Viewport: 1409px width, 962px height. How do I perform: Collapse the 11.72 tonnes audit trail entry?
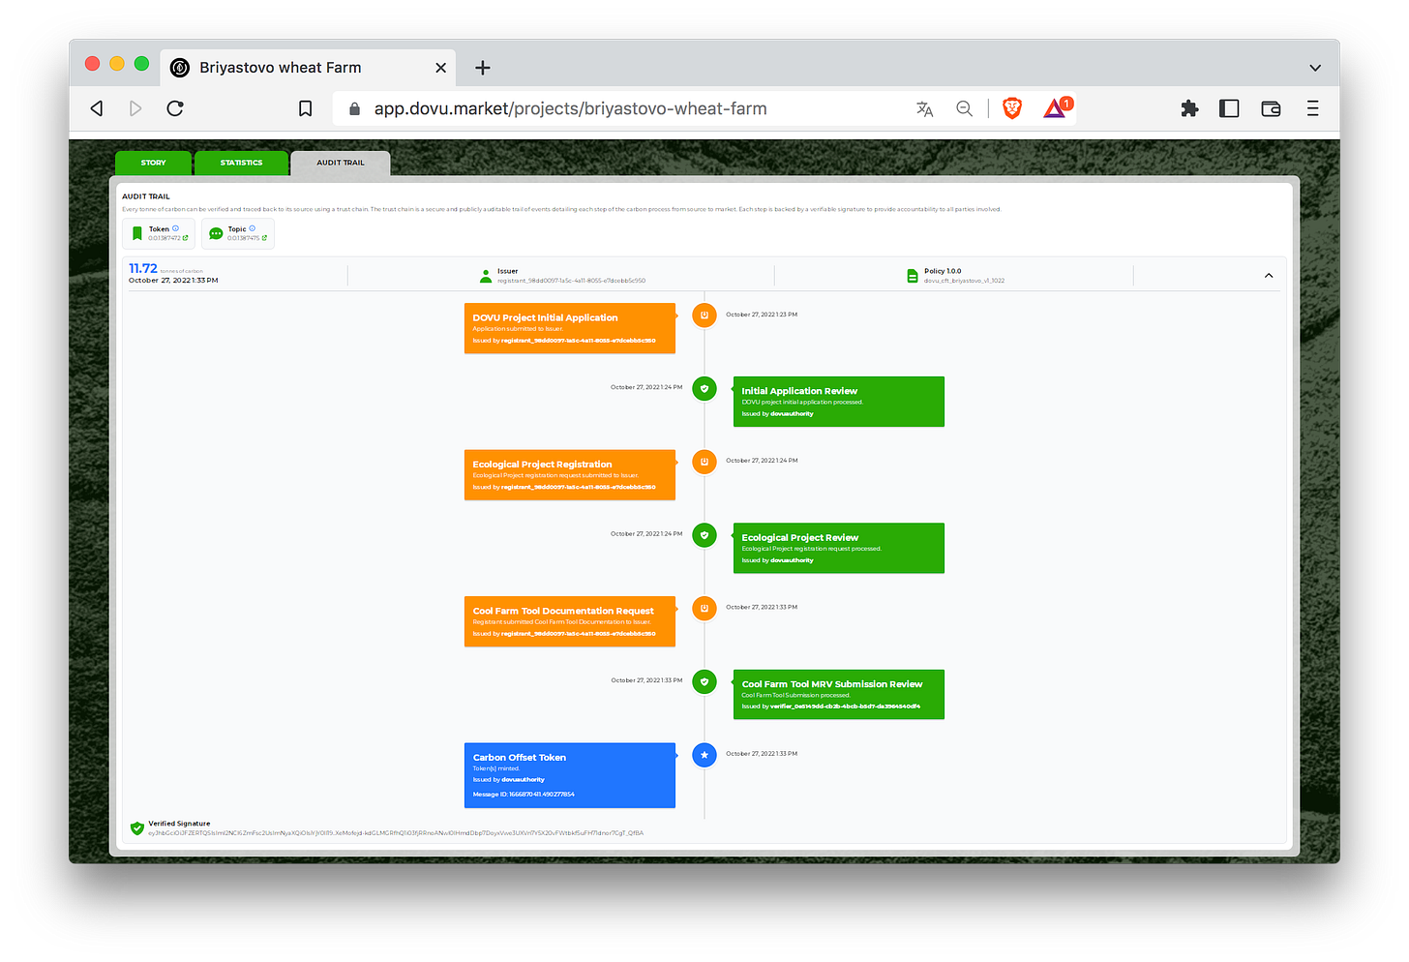coord(1269,276)
